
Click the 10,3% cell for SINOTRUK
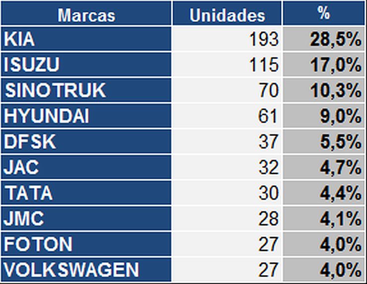point(324,90)
